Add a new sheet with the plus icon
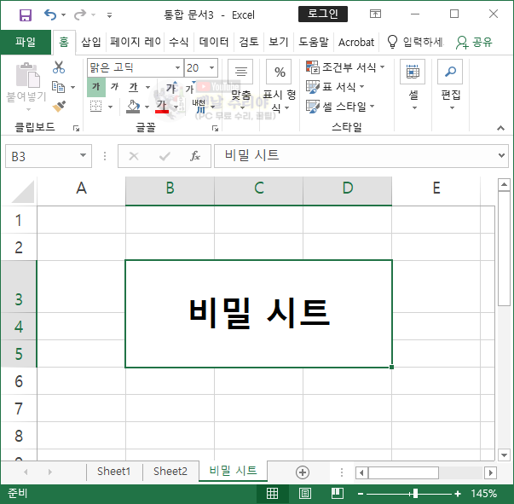This screenshot has width=514, height=504. [303, 472]
